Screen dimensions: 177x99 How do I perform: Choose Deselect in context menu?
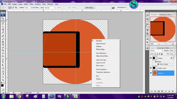click(x=99, y=41)
